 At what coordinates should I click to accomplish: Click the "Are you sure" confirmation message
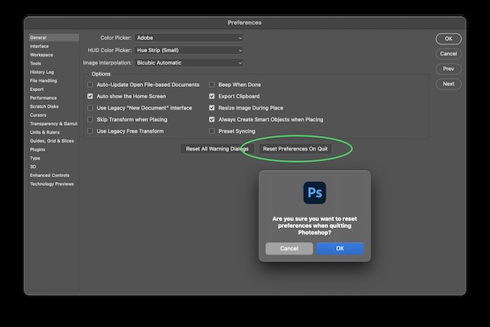pos(314,226)
